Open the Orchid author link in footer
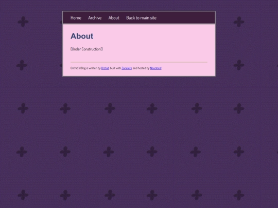Screen dimensions: 278x208 tap(105, 68)
